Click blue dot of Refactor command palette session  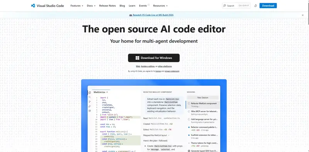189,127
